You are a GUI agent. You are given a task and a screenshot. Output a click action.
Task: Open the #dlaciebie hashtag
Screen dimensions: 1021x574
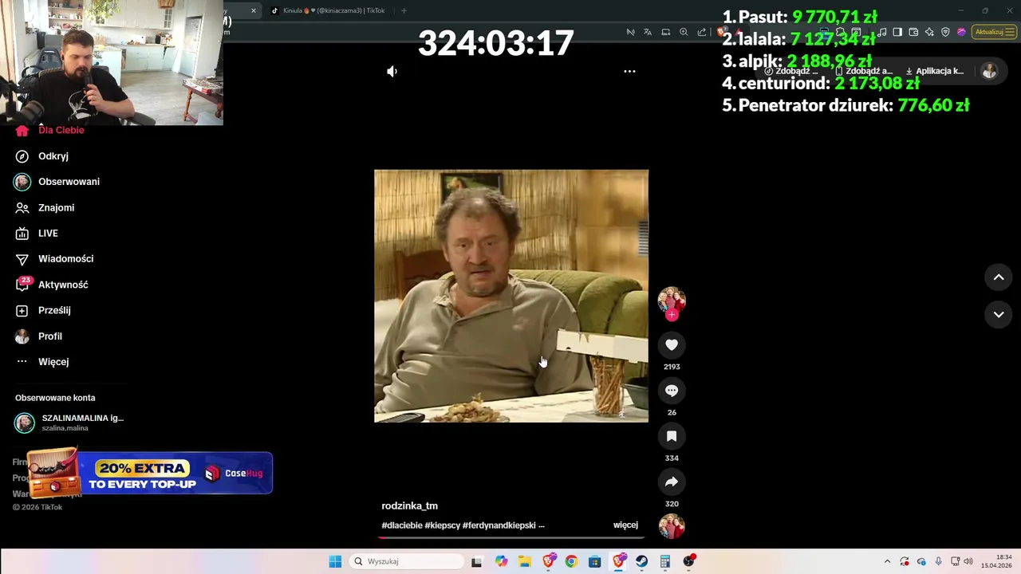(402, 525)
